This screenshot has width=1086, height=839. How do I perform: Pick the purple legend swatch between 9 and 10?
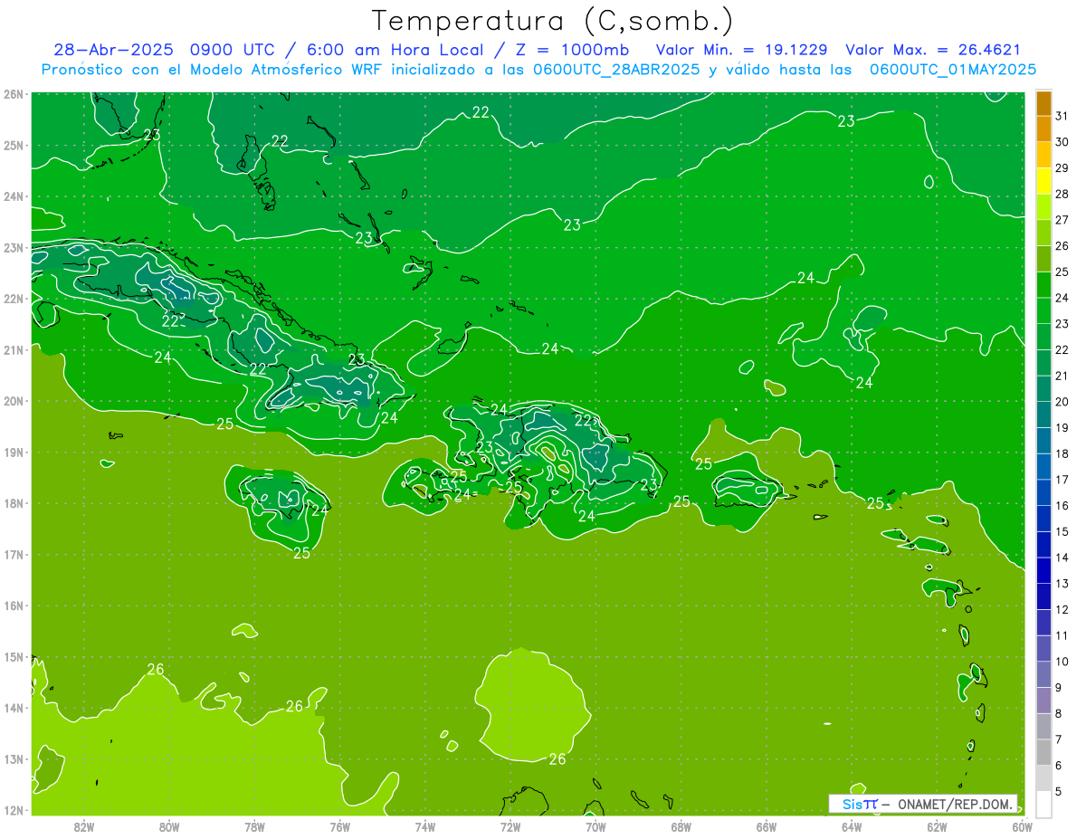click(1043, 674)
